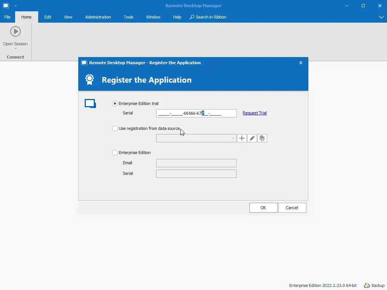Maximize the Remote Desktop Manager window

[x=363, y=6]
